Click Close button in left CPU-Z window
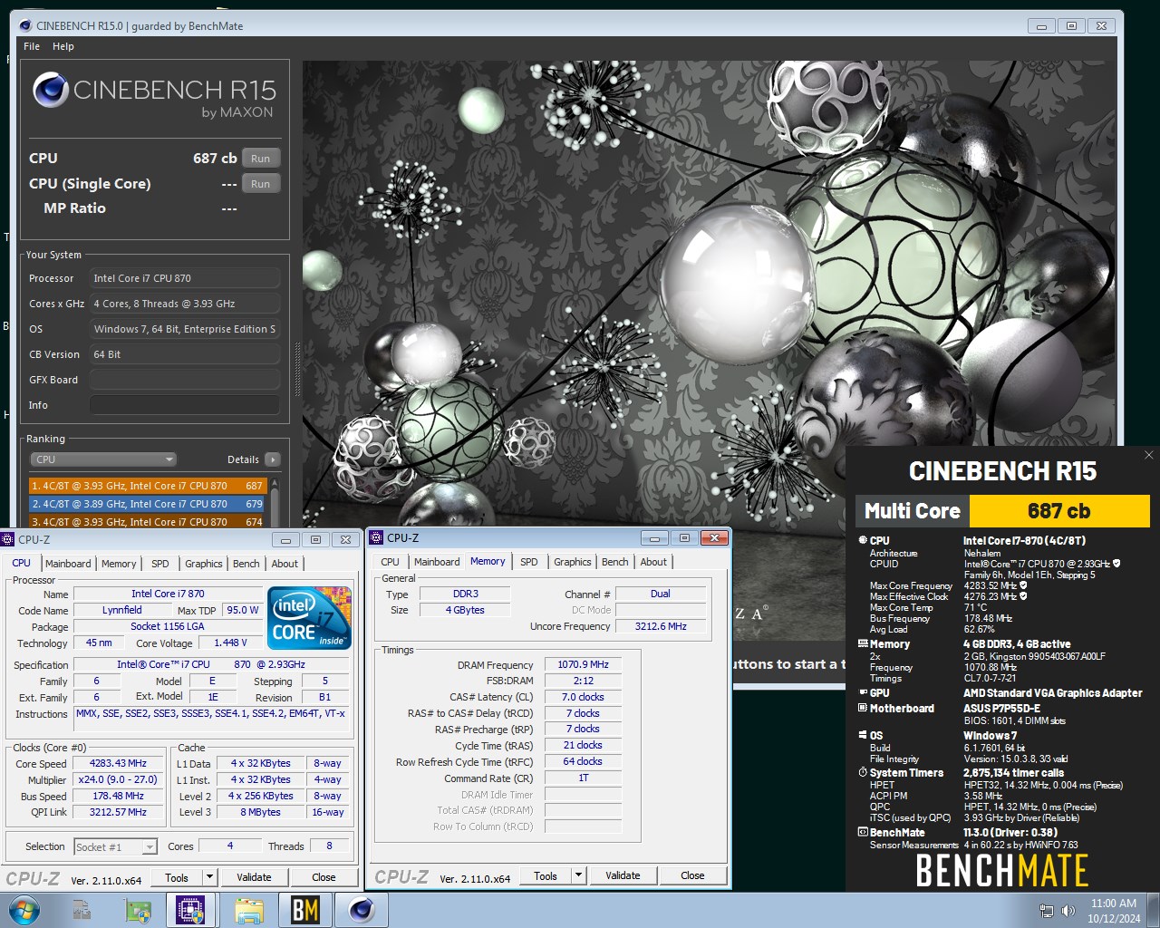This screenshot has height=928, width=1160. point(324,877)
